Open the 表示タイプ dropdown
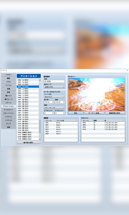 click(54, 87)
